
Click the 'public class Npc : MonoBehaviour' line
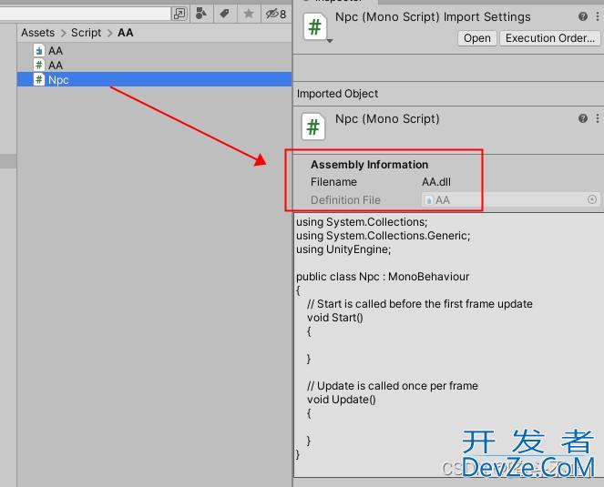pyautogui.click(x=383, y=277)
